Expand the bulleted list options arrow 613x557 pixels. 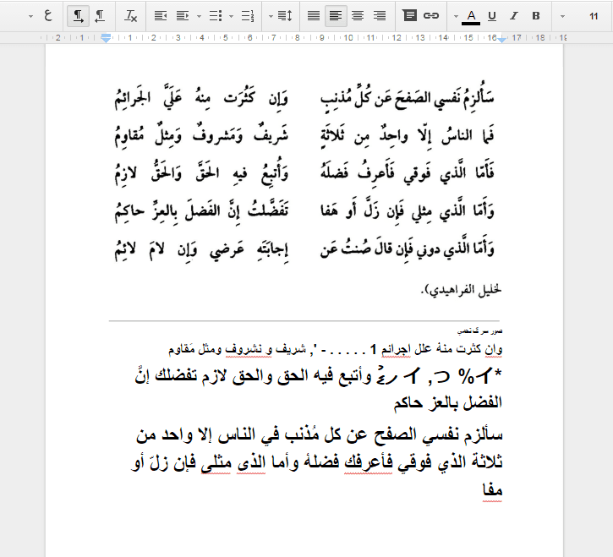coord(200,16)
